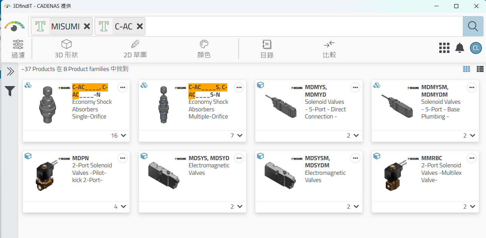Select the 3D 形狀 search mode
The image size is (486, 238).
point(67,49)
